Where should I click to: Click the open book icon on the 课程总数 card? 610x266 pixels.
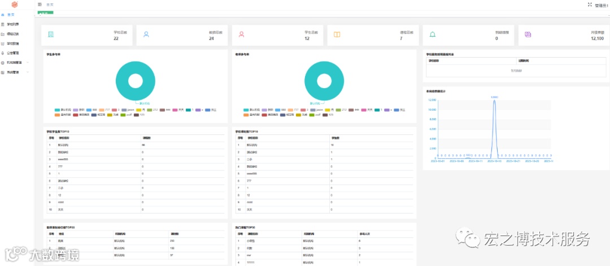click(337, 34)
